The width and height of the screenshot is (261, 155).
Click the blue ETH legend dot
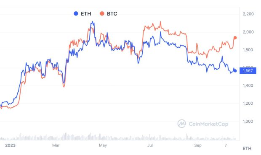(76, 13)
